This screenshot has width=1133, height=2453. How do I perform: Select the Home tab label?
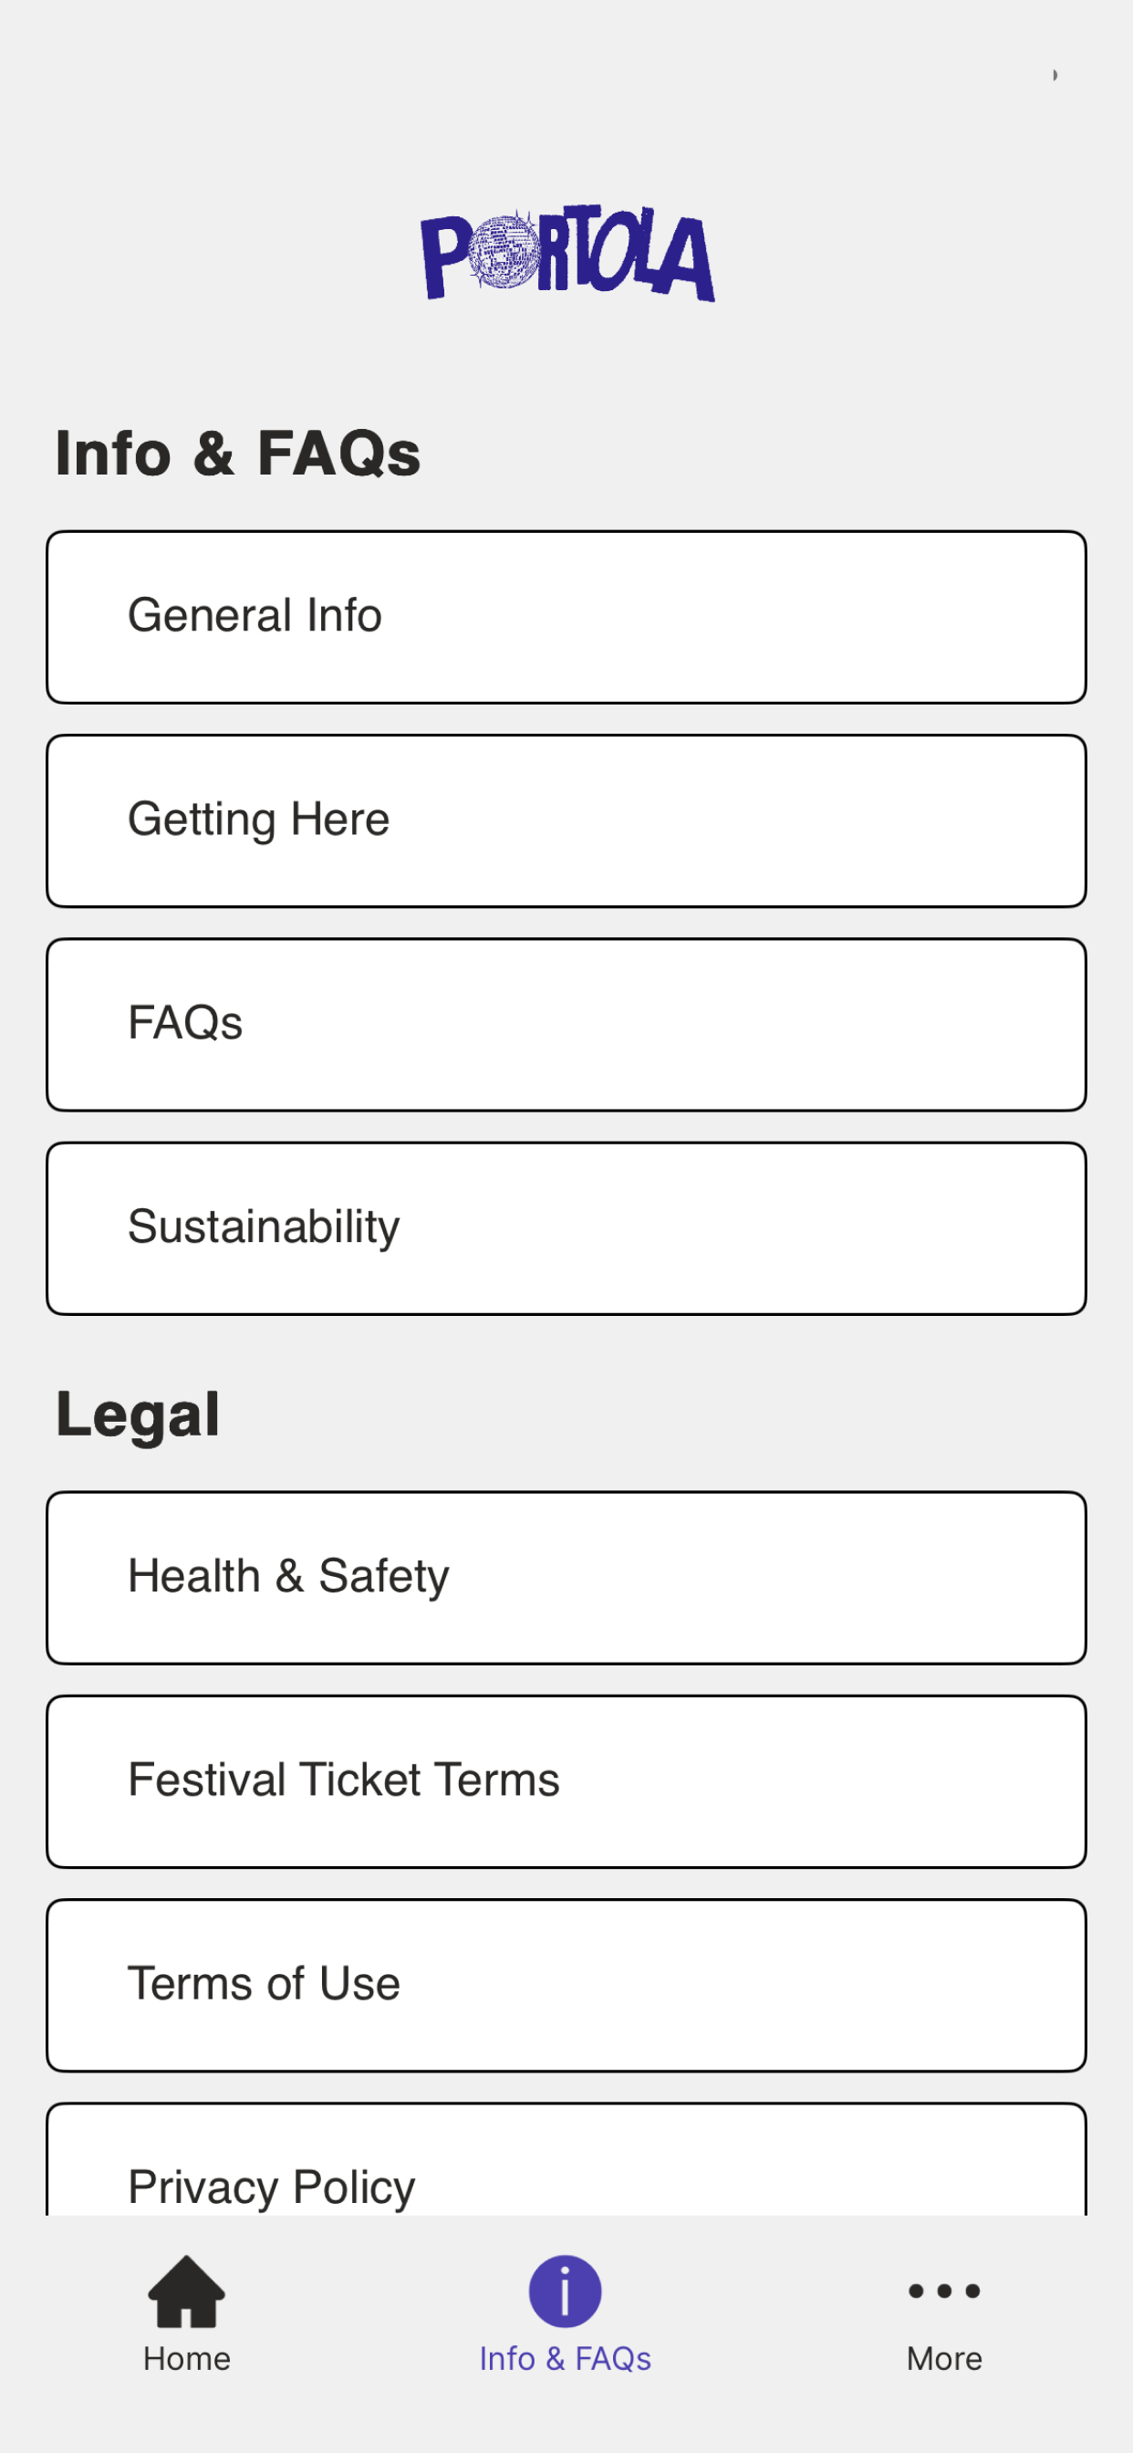187,2359
